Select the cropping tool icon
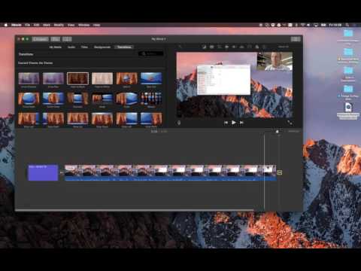 click(x=220, y=47)
